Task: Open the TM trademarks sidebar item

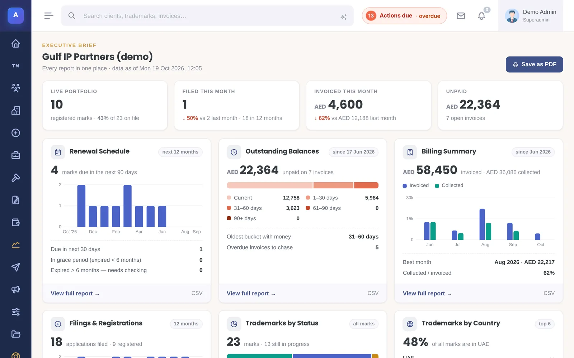Action: tap(15, 66)
